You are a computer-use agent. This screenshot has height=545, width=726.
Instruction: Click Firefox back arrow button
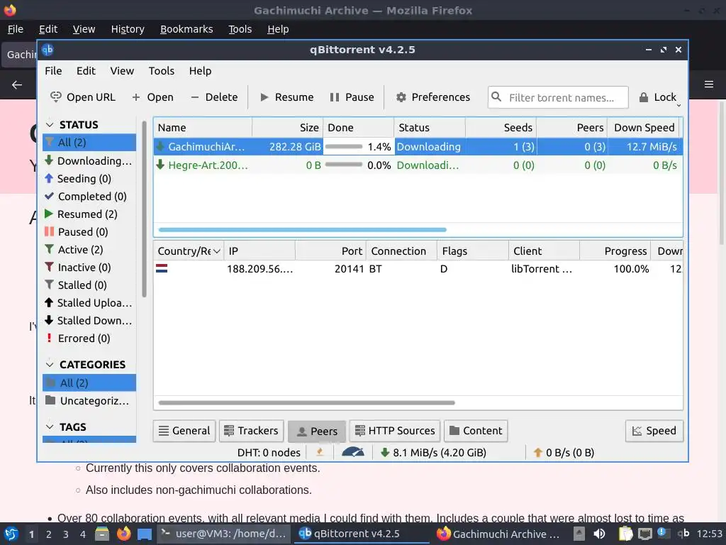pos(17,85)
